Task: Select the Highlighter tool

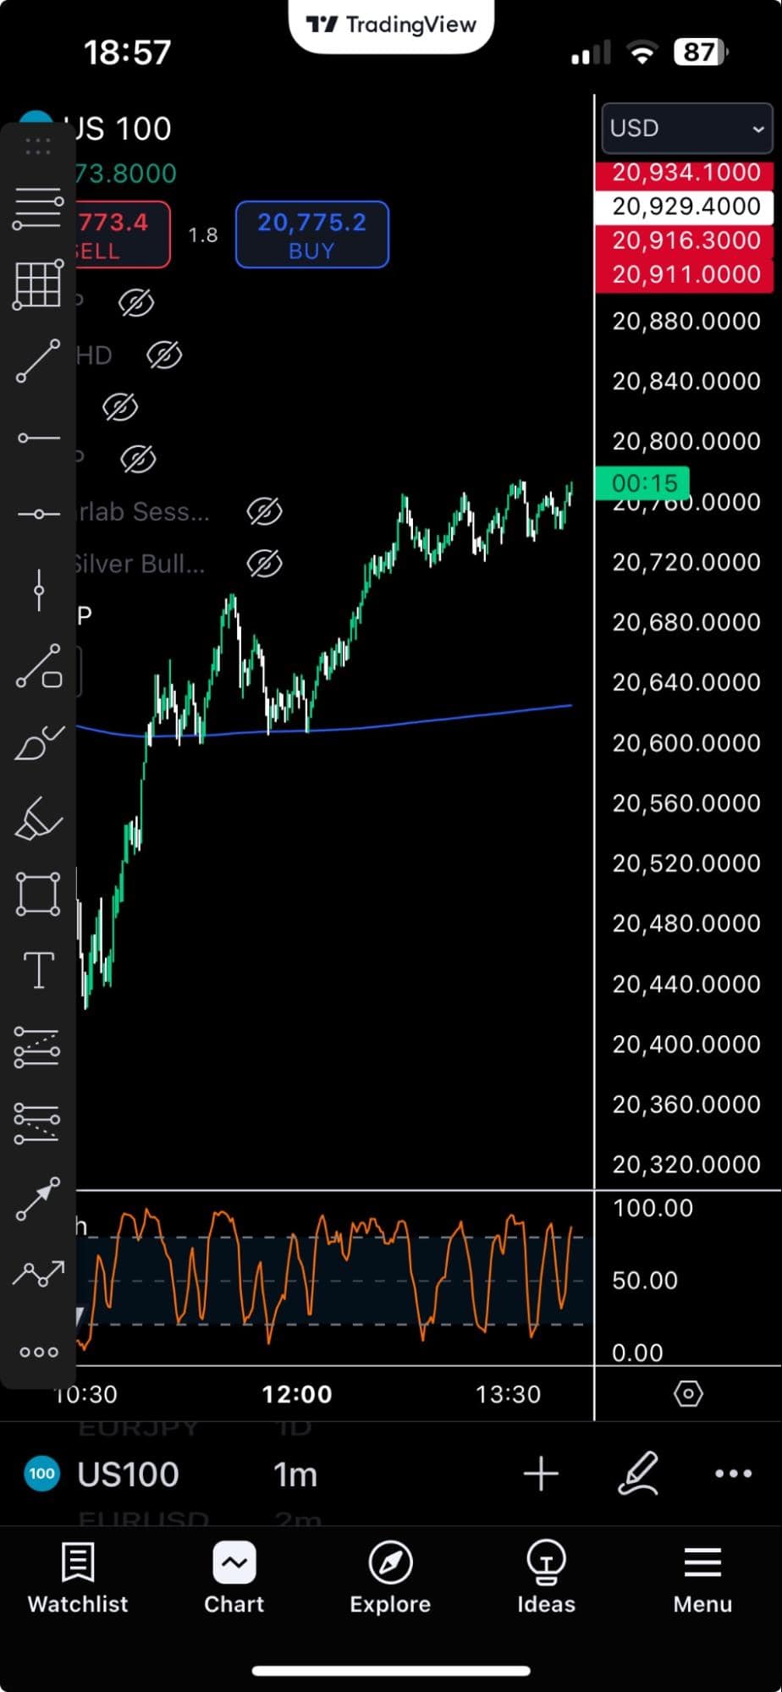Action: pyautogui.click(x=38, y=818)
